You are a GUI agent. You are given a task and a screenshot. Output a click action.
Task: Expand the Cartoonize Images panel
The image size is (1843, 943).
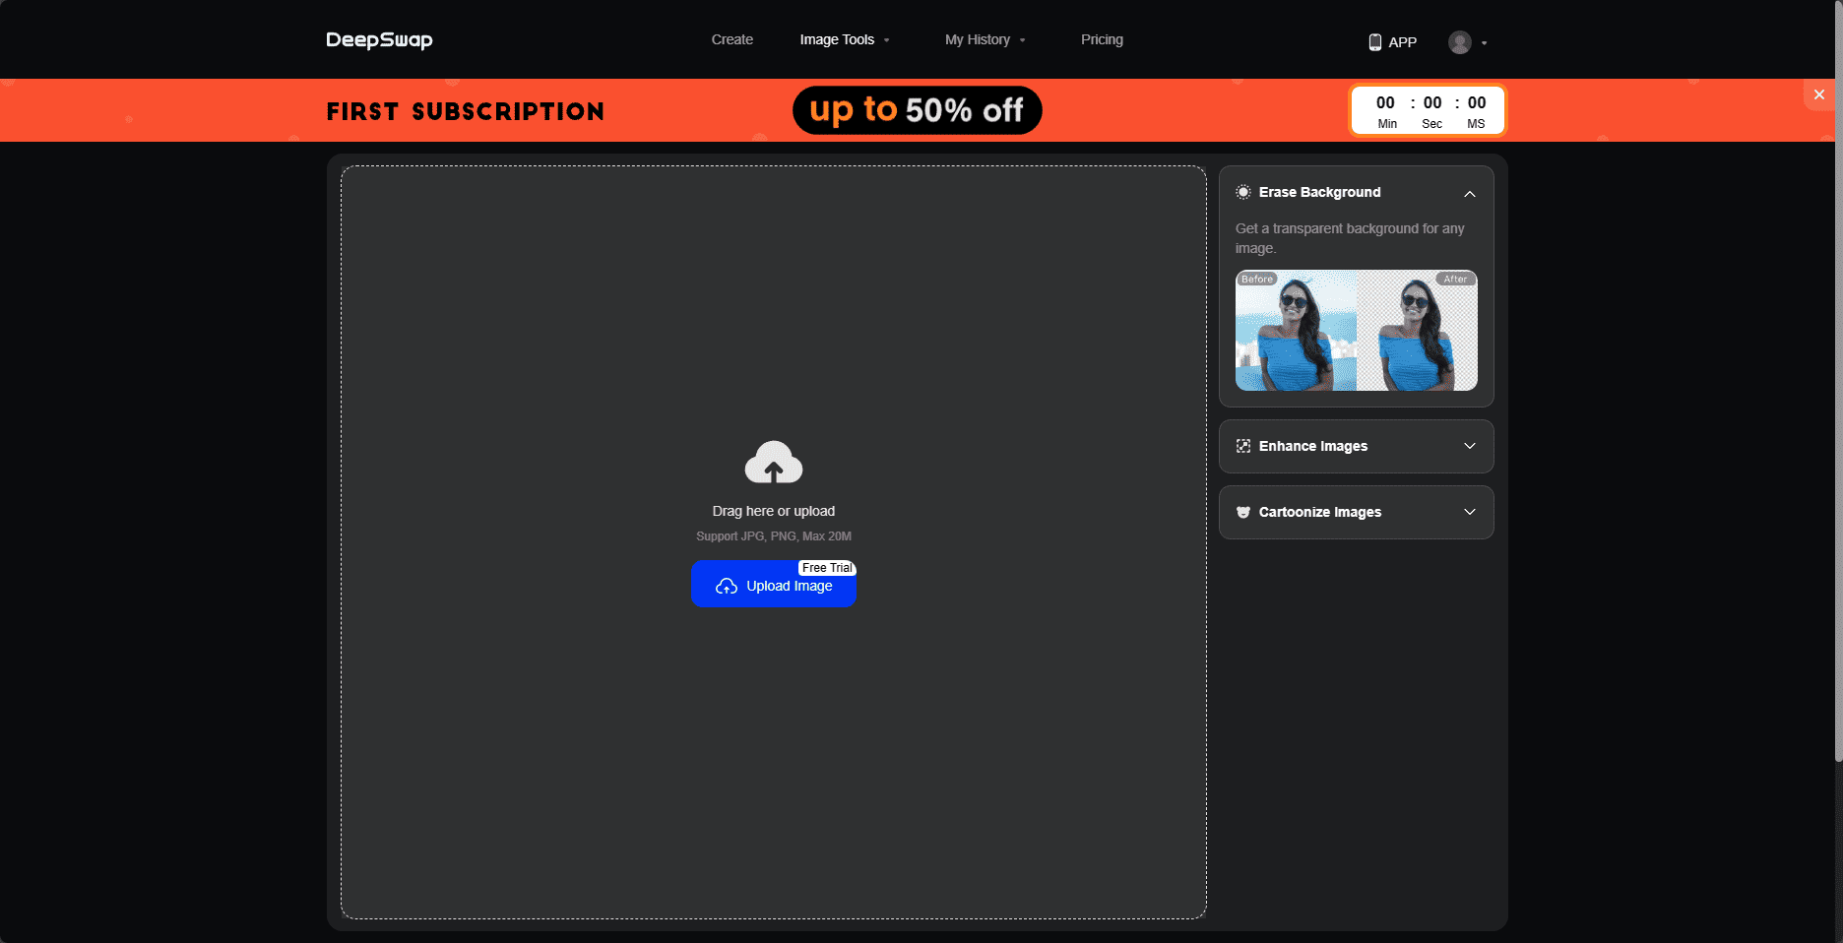click(1470, 512)
